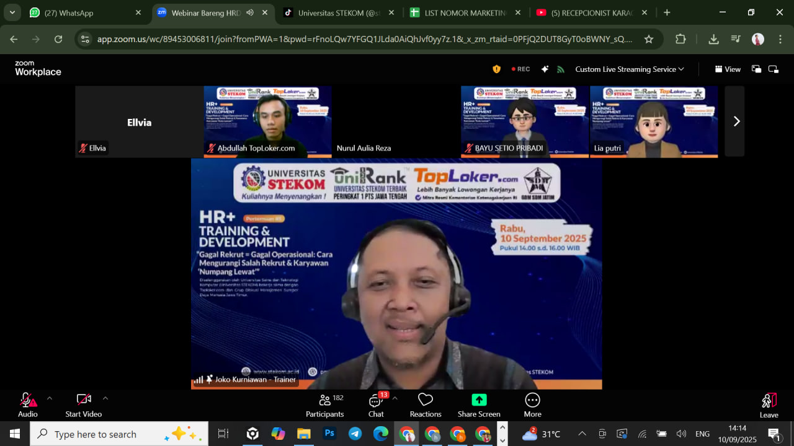Open the Chat panel
Viewport: 794px width, 446px height.
pos(376,405)
